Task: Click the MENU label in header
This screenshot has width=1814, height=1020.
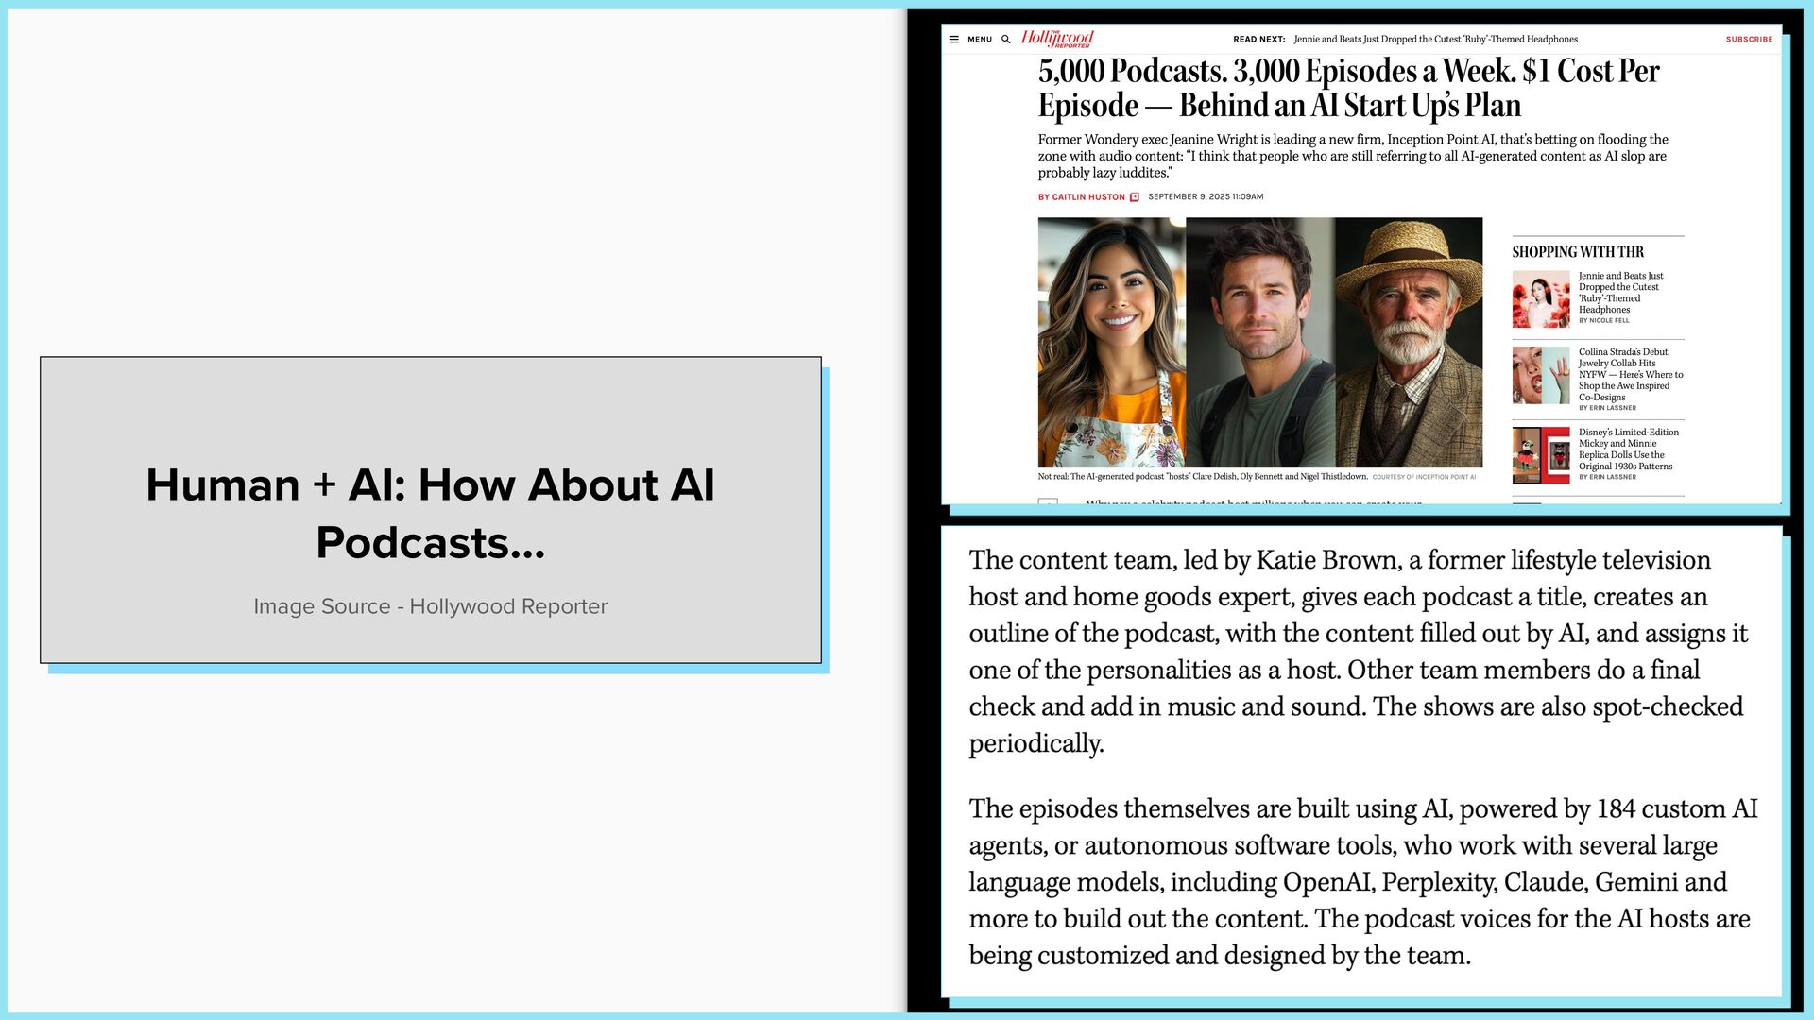Action: click(x=980, y=40)
